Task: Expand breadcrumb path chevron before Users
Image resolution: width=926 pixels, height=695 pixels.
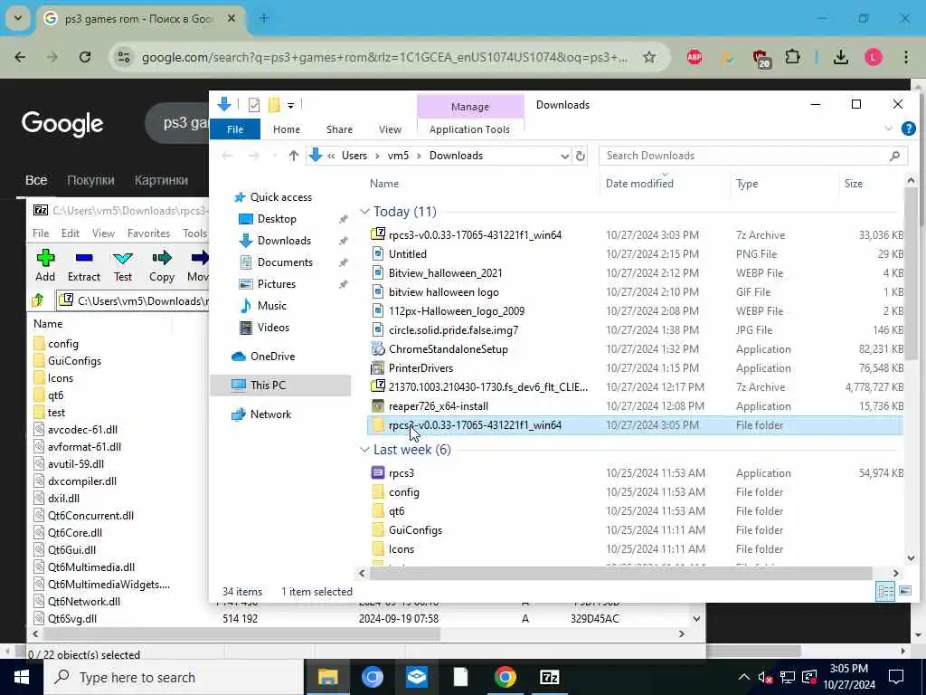Action: click(x=331, y=156)
